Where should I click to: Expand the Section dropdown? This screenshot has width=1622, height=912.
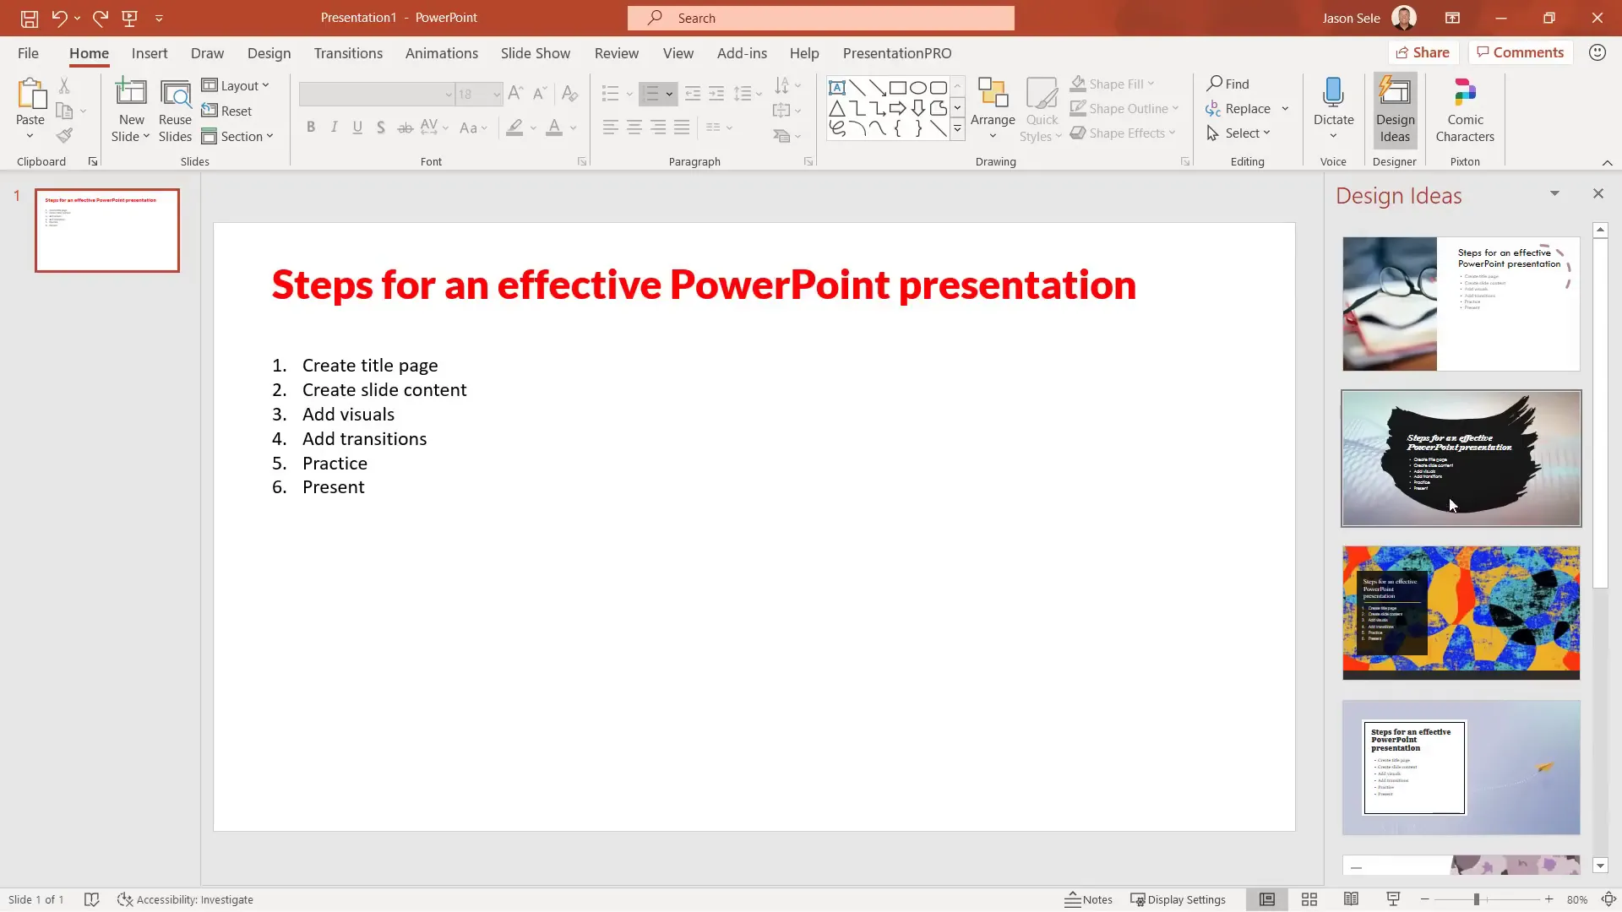pos(237,136)
